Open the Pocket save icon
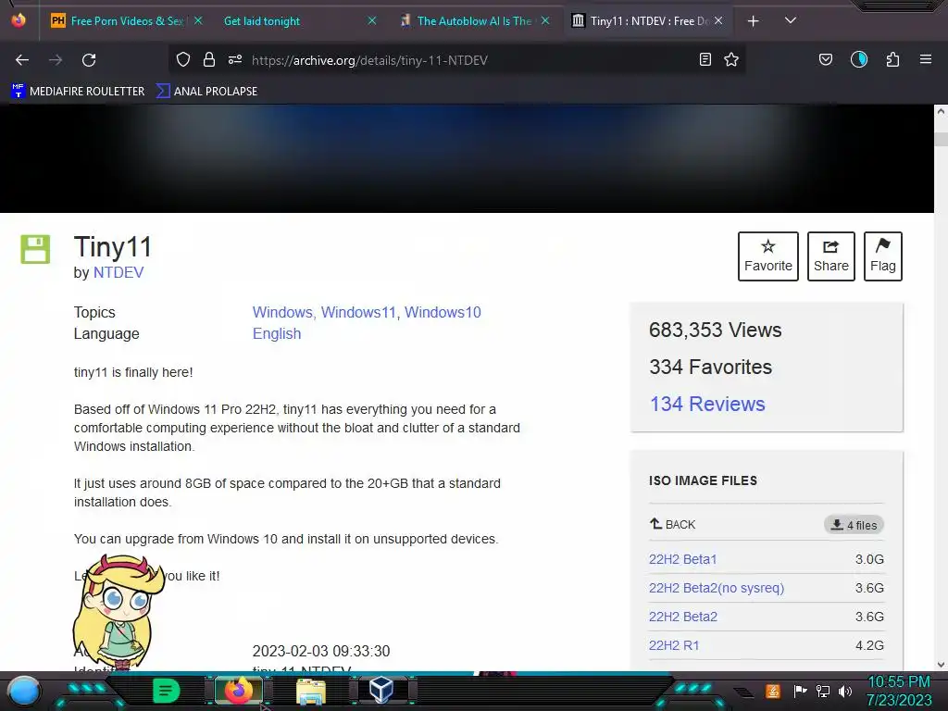The width and height of the screenshot is (948, 711). pos(825,59)
